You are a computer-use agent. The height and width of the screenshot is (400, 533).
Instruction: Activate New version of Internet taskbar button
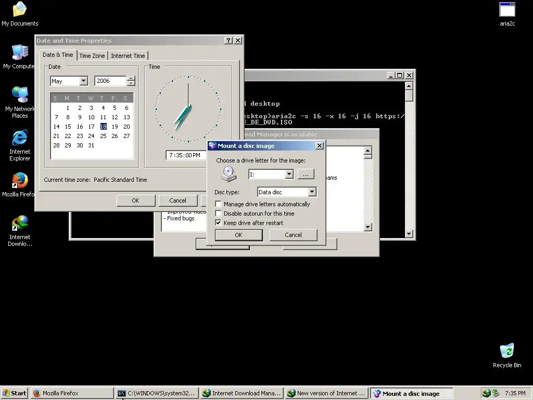pyautogui.click(x=327, y=393)
